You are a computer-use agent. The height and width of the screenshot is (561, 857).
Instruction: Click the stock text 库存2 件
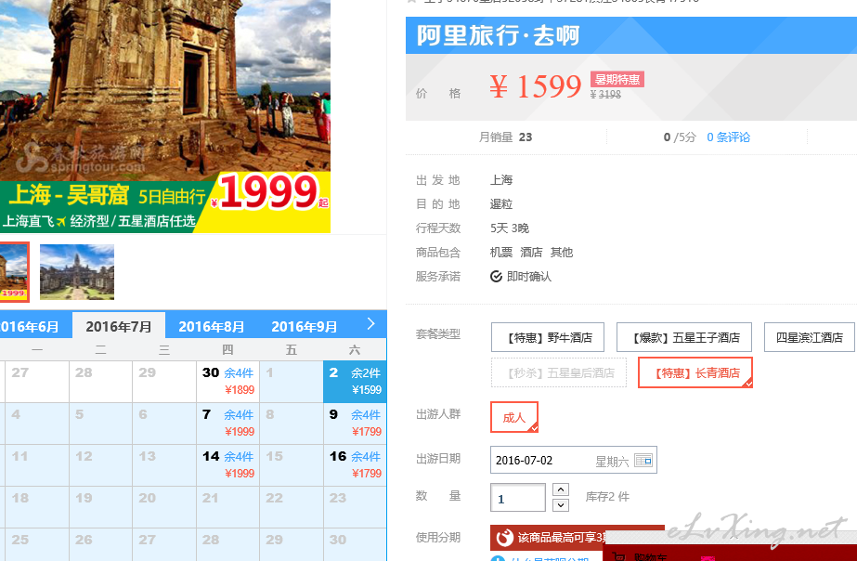tap(607, 497)
